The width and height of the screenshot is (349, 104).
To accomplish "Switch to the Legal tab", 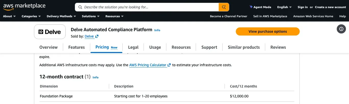I will 133,47.
